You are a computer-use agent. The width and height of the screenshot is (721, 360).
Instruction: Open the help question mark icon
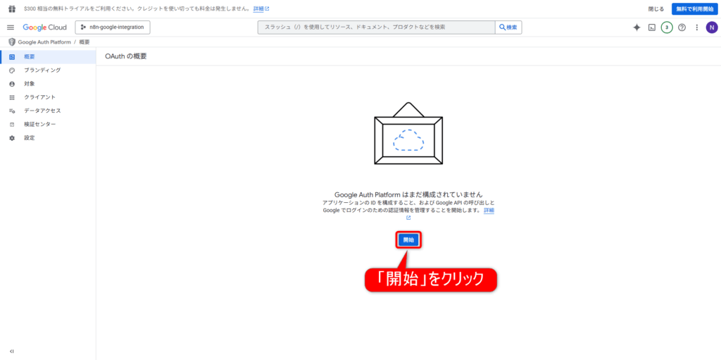[x=682, y=27]
